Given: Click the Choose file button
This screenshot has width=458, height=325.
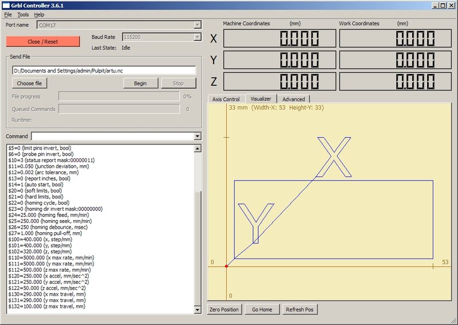Looking at the screenshot, I should pos(29,83).
